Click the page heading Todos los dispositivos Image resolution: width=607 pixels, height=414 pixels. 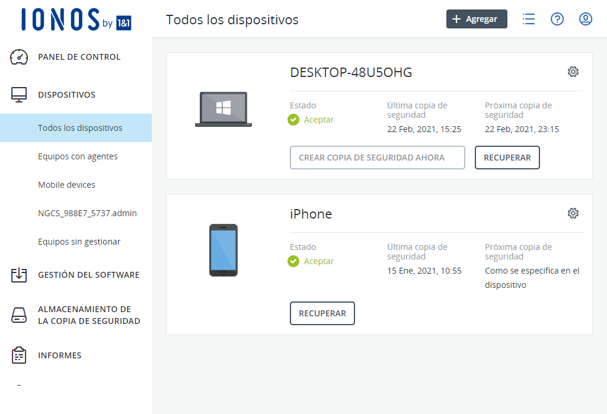click(x=232, y=20)
